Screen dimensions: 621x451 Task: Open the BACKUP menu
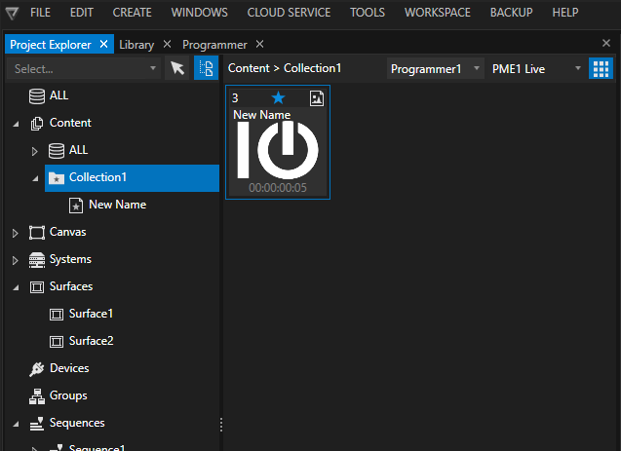click(x=511, y=13)
